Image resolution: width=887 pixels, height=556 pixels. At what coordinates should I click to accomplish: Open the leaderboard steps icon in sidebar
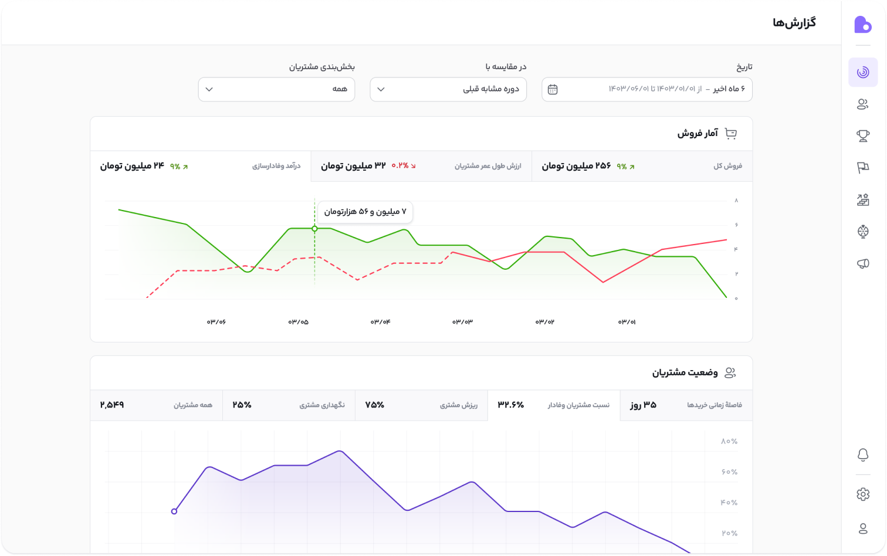tap(863, 200)
